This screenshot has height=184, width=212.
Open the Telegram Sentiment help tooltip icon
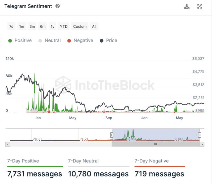coord(58,6)
